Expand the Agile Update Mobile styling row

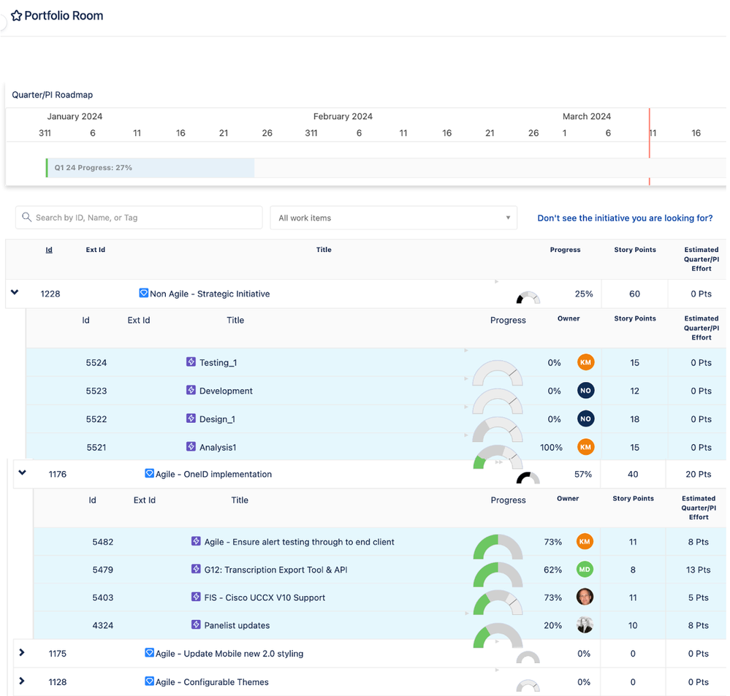click(x=22, y=653)
